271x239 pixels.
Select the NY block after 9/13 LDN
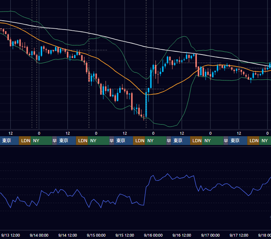click(x=41, y=141)
